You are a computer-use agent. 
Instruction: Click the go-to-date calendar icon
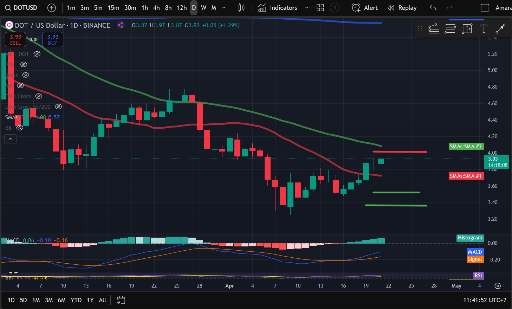[x=121, y=300]
